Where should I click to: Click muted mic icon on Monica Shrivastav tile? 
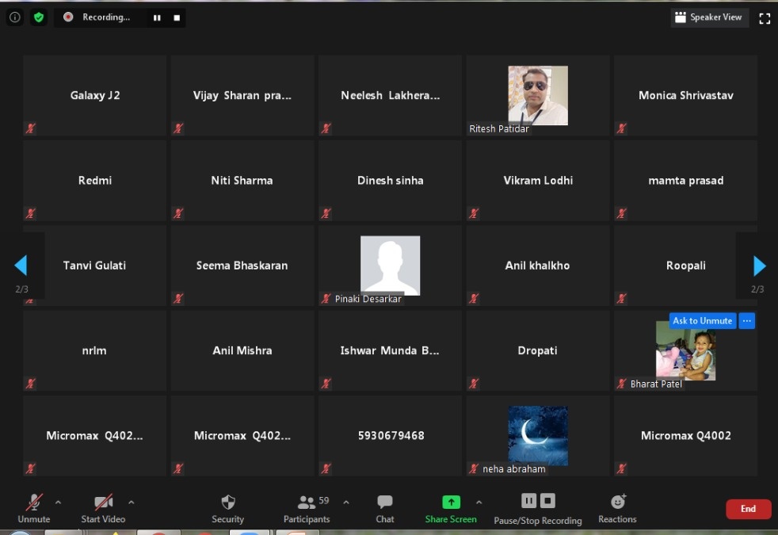[622, 128]
